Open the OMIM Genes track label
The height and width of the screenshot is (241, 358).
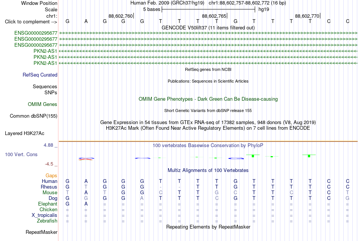[x=43, y=104]
